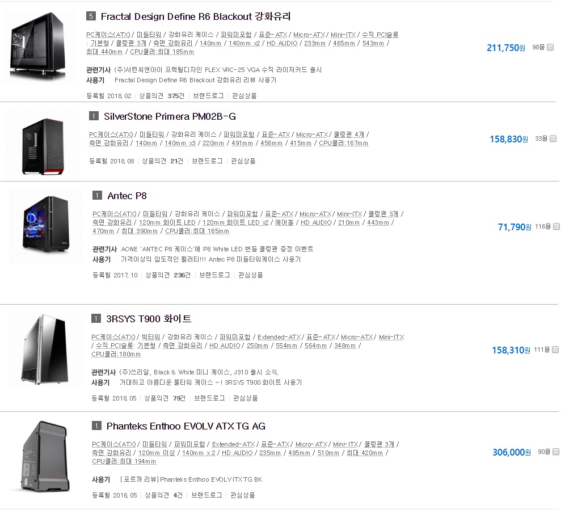Click the Fractal Design Define R6 product thumbnail
The width and height of the screenshot is (565, 514).
click(x=39, y=46)
